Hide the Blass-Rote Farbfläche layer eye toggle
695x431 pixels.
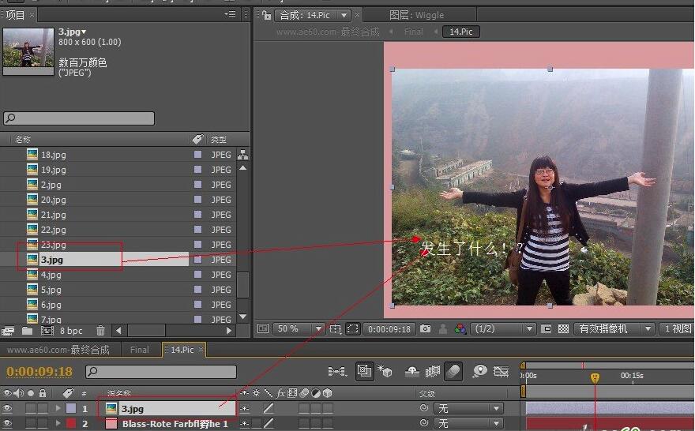click(8, 424)
